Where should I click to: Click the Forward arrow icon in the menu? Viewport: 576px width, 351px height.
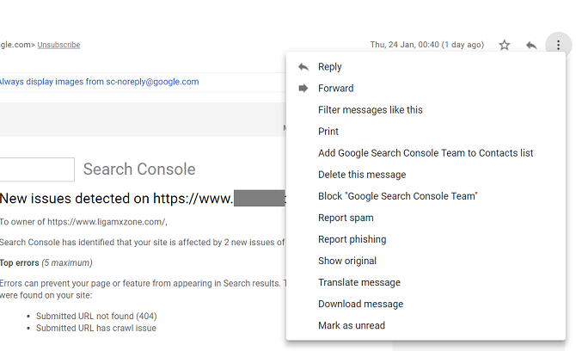point(303,89)
